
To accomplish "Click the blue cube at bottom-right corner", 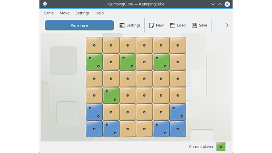I will click(178, 129).
